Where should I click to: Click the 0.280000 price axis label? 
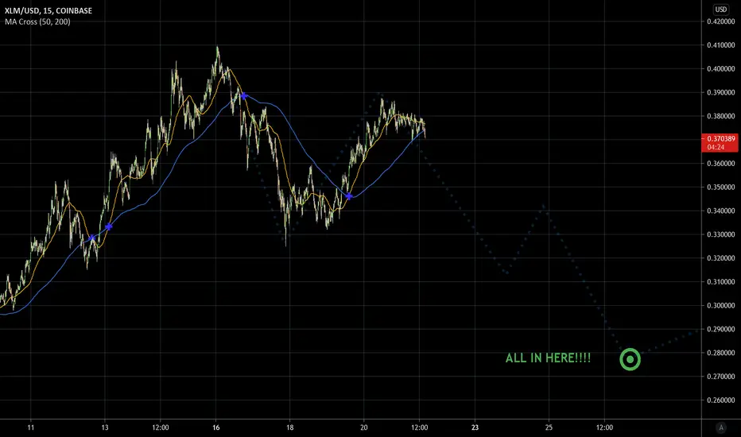[x=720, y=353]
